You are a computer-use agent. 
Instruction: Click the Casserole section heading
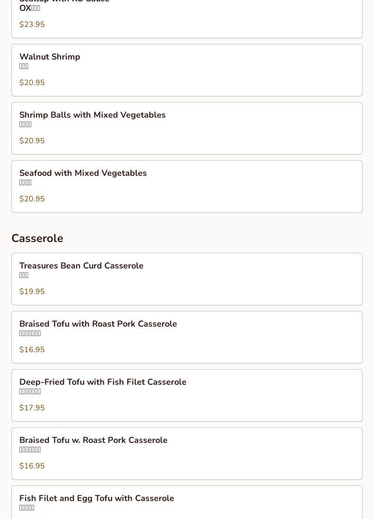tap(37, 238)
